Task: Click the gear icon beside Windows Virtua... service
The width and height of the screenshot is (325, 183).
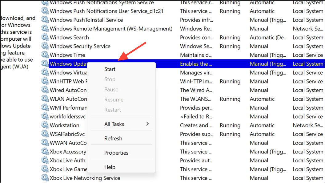Action: pyautogui.click(x=45, y=72)
